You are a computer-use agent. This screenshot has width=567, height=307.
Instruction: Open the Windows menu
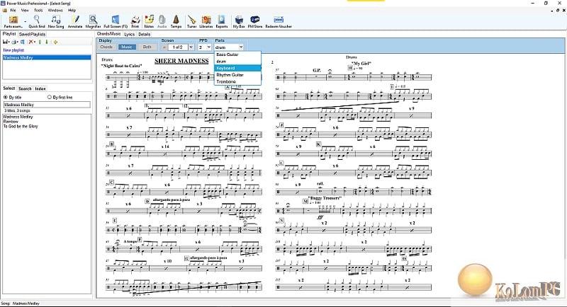[55, 11]
